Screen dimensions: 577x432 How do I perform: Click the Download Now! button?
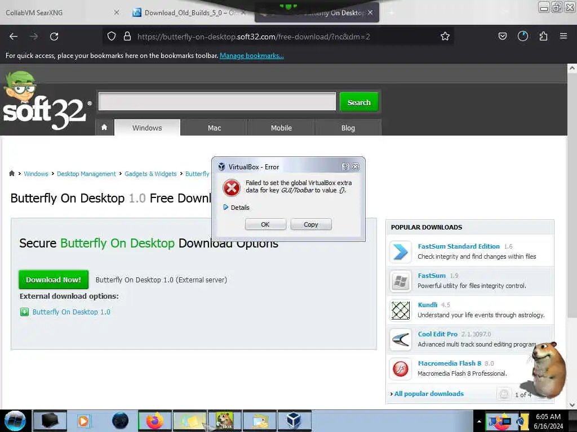[x=54, y=280]
